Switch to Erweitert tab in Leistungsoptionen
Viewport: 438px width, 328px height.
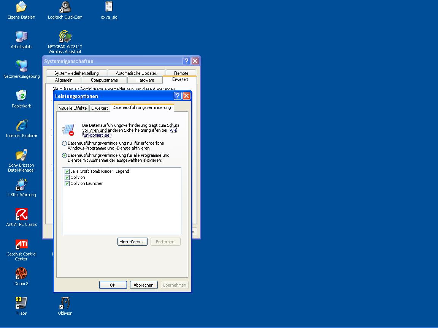click(100, 108)
